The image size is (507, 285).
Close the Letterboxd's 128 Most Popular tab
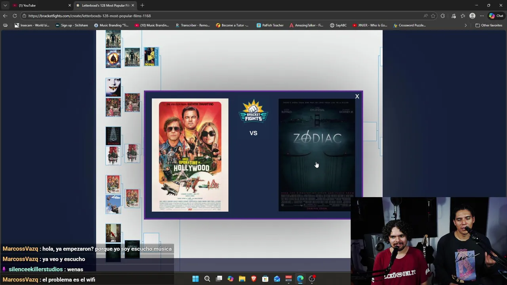(x=133, y=5)
